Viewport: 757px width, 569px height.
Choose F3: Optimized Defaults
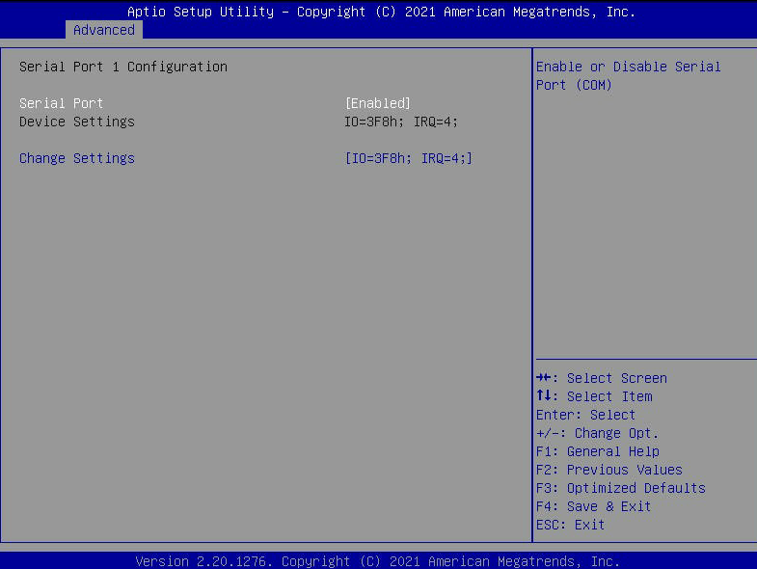[620, 488]
